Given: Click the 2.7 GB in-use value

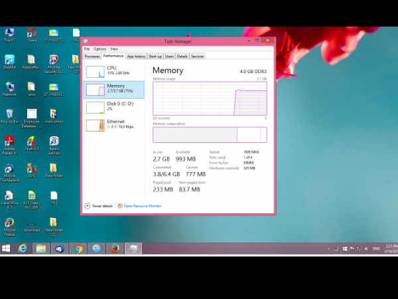Looking at the screenshot, I should click(x=161, y=159).
